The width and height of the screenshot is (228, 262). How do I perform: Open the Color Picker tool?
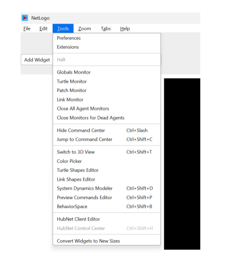(107, 161)
